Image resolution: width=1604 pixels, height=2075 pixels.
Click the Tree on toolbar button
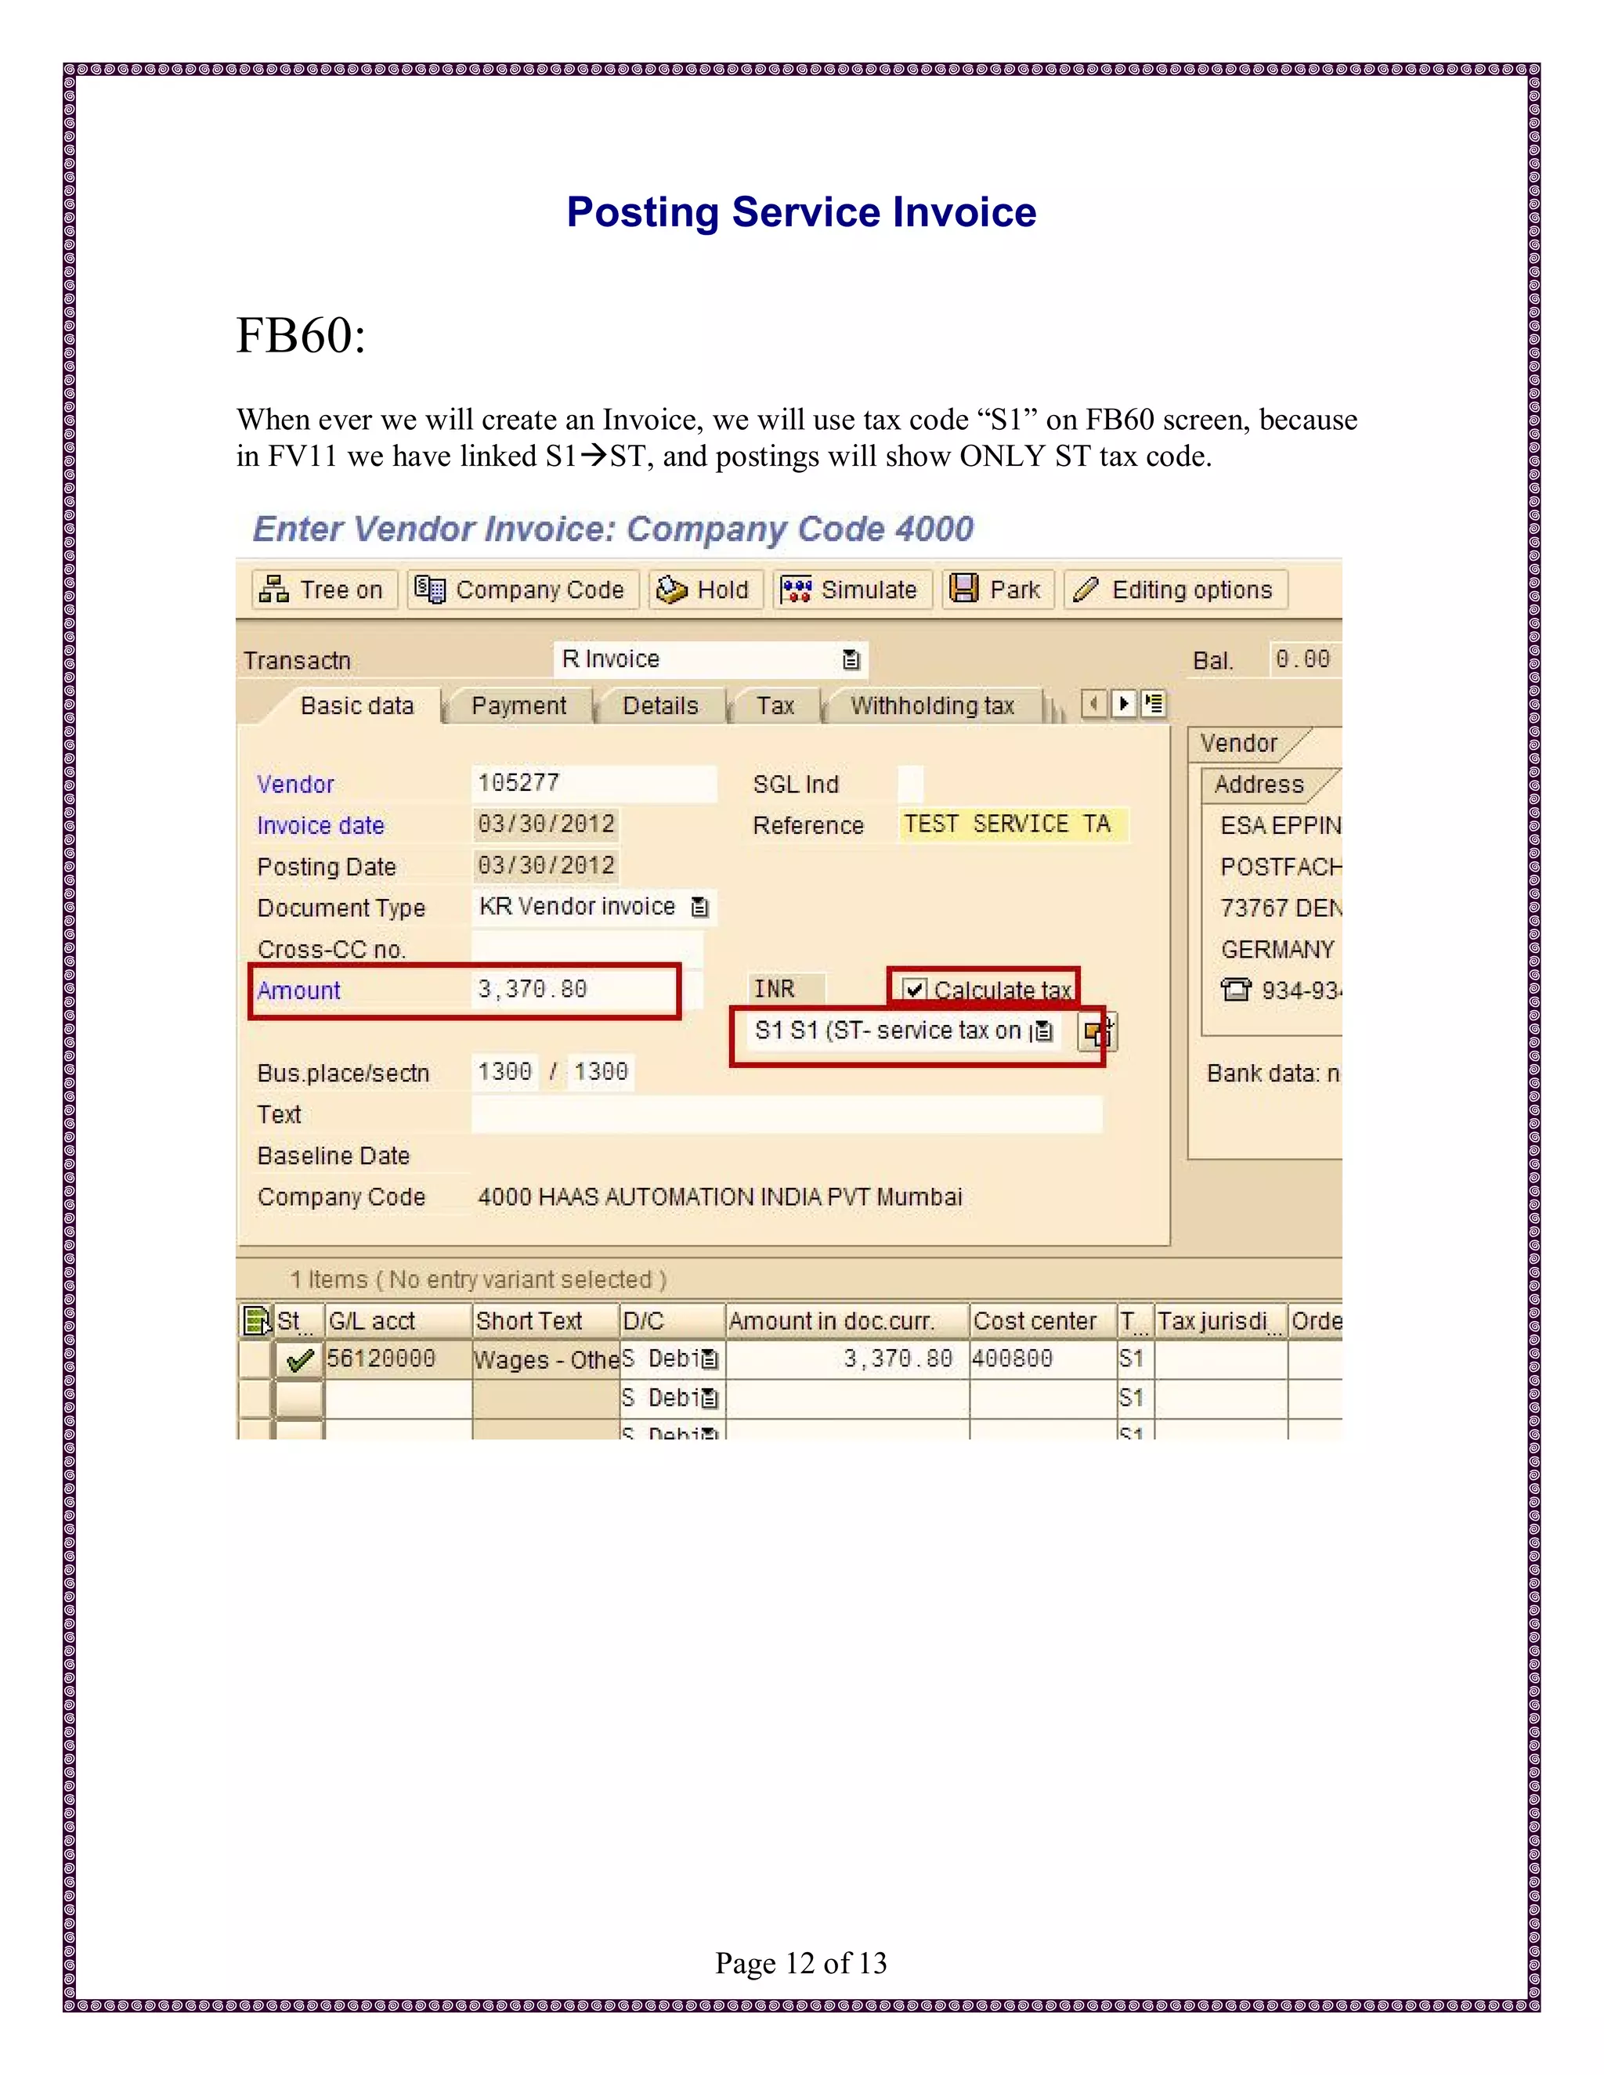324,589
